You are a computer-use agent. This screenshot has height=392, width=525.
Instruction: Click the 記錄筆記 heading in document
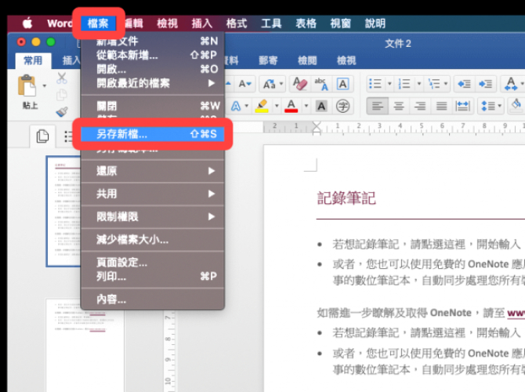click(346, 198)
